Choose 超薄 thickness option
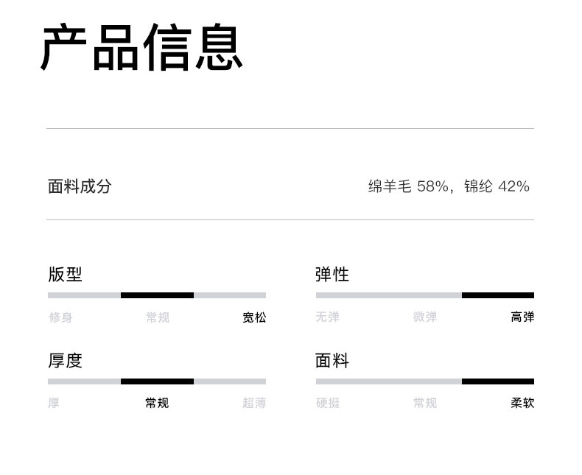The width and height of the screenshot is (582, 475). click(254, 403)
